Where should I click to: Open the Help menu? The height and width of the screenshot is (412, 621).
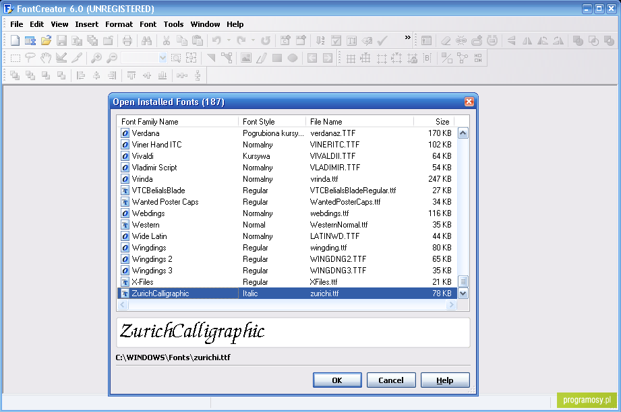click(235, 24)
